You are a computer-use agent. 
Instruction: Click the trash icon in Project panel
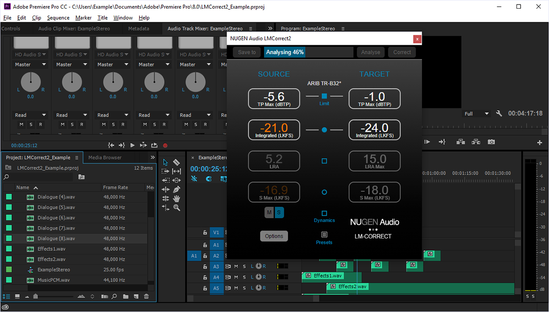tap(146, 296)
